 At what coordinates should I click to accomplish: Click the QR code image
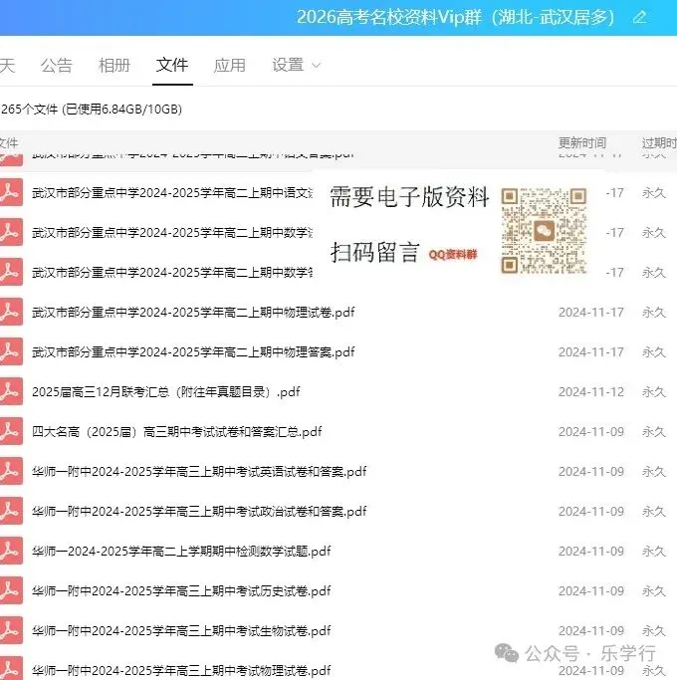pyautogui.click(x=544, y=231)
